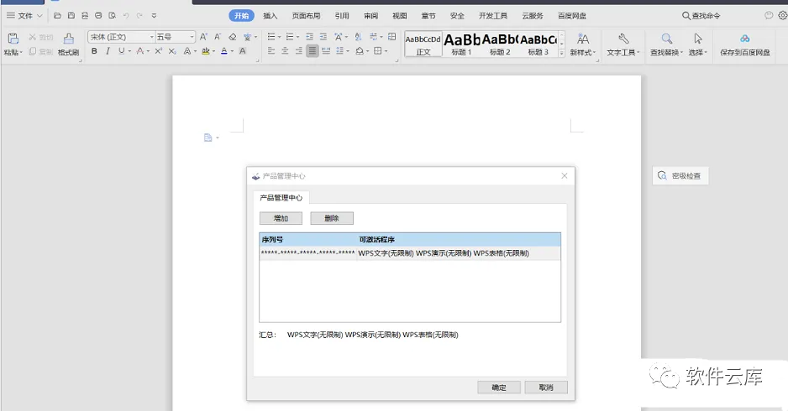Click the Redo arrow icon

click(139, 16)
